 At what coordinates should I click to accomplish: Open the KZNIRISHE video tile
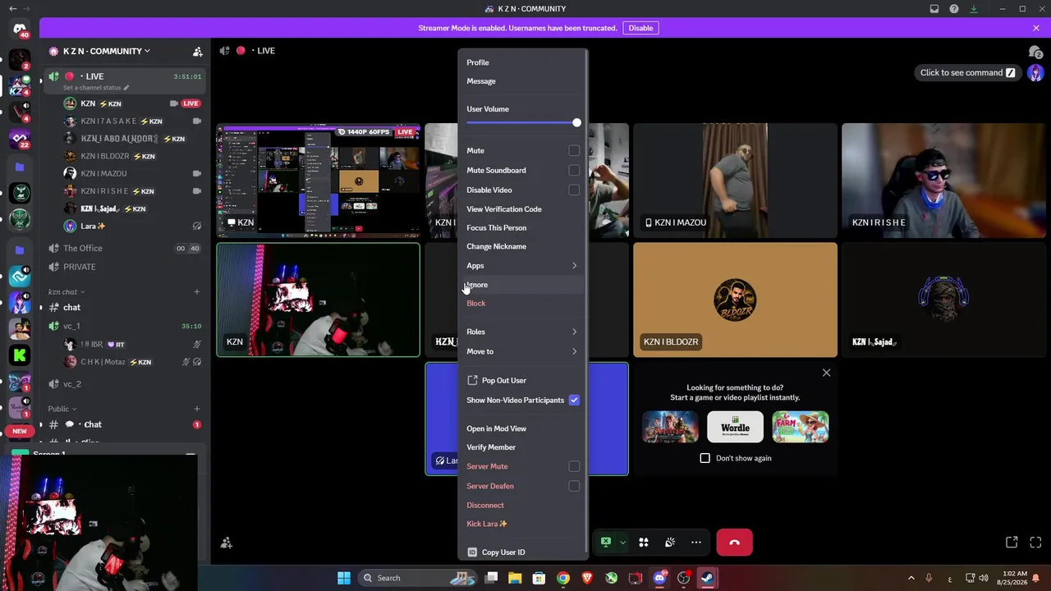coord(943,181)
